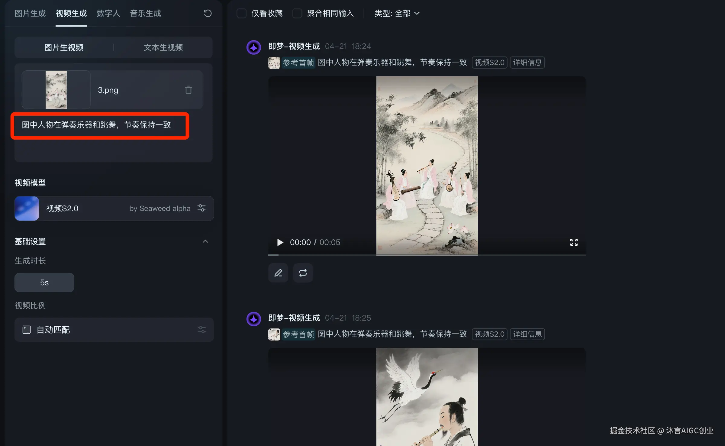Viewport: 725px width, 446px height.
Task: Click the first 即梦 avatar icon
Action: (253, 47)
